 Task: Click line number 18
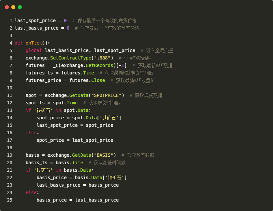coord(9,148)
